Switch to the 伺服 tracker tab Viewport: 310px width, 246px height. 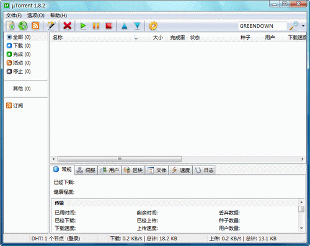pos(86,170)
